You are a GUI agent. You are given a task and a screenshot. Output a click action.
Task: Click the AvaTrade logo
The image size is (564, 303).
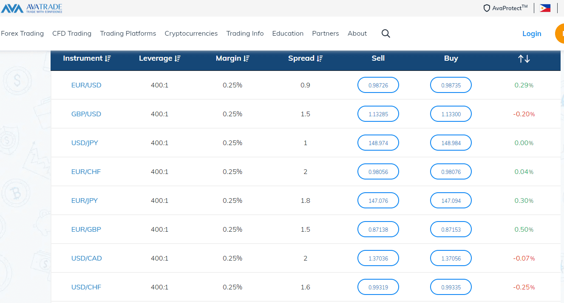[32, 8]
